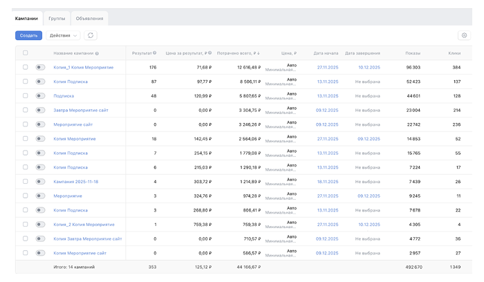Click help icon beside Результат column header
Image resolution: width=484 pixels, height=282 pixels.
coord(155,53)
